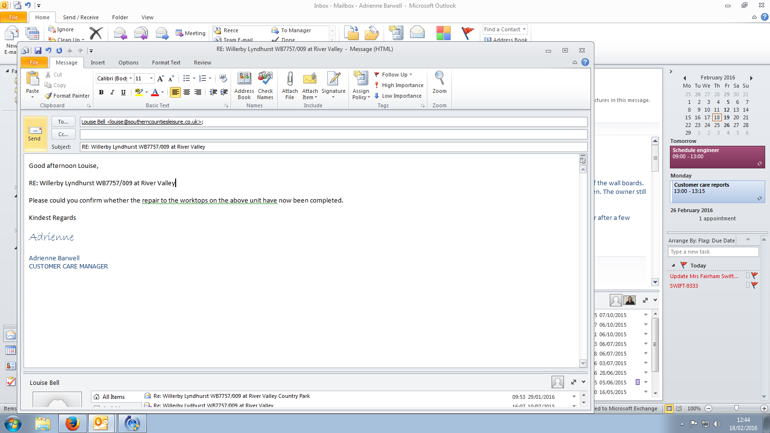Toggle Bold formatting

[x=101, y=92]
